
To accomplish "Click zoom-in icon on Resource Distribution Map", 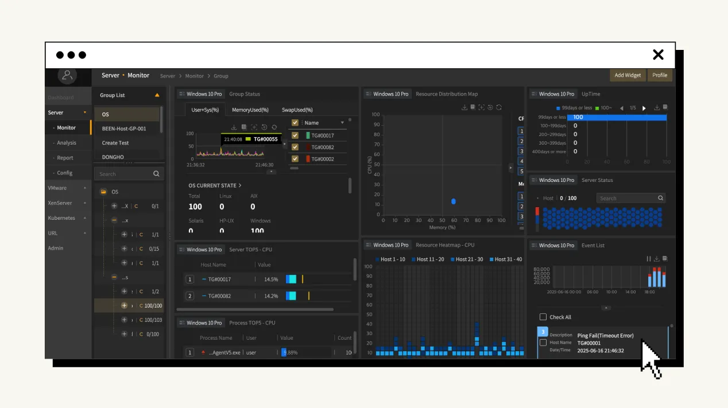I will click(x=490, y=107).
